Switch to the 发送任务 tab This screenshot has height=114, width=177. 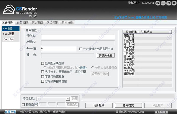[x=7, y=23]
